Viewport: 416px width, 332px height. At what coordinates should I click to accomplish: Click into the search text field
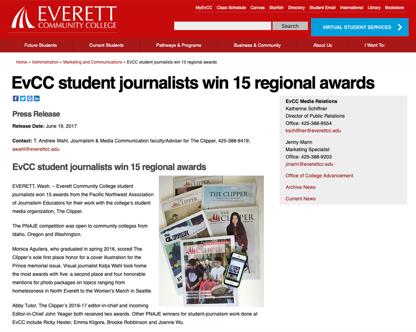222,26
